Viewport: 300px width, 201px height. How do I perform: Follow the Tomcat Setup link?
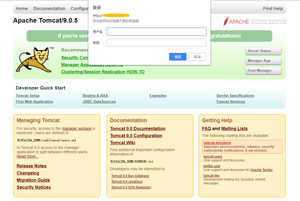click(28, 96)
